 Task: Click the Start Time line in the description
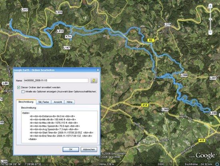tap(62, 133)
